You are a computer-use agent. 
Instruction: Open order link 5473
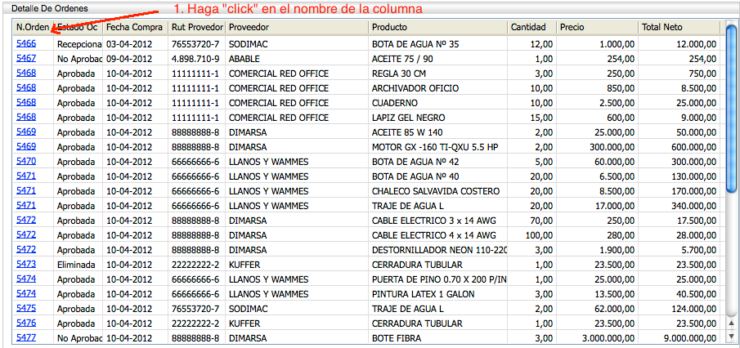[x=26, y=264]
